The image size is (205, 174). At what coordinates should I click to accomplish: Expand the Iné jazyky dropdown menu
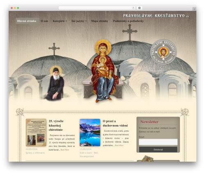(79, 21)
